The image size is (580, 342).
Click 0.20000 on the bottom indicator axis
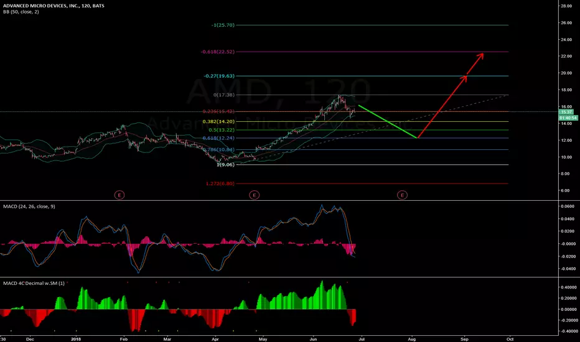(x=569, y=298)
